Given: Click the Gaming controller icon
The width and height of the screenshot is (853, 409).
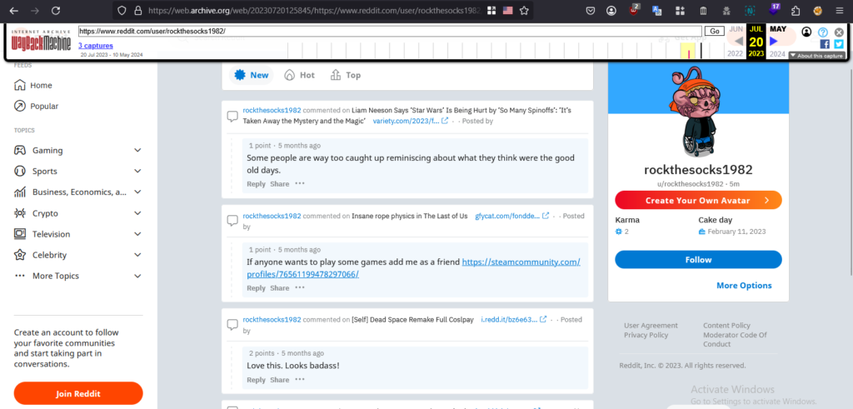Looking at the screenshot, I should tap(20, 150).
